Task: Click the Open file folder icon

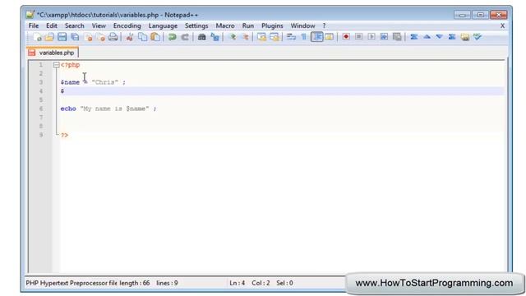Action: (x=49, y=37)
